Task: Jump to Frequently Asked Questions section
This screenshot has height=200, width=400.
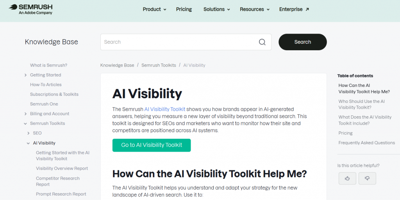Action: click(366, 143)
